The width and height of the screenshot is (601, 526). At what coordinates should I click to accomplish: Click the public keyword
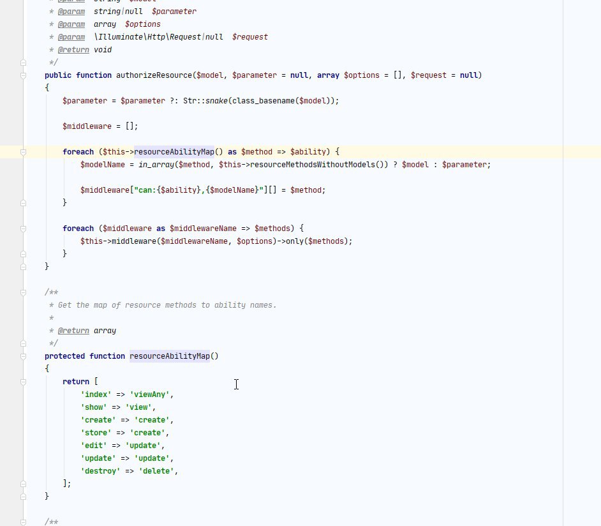tap(58, 75)
